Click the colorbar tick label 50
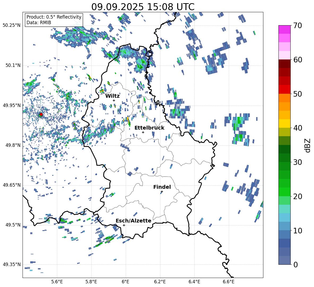 click(x=298, y=94)
